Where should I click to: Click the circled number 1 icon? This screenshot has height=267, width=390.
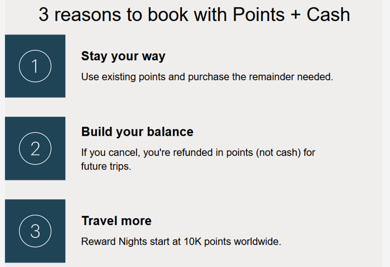pos(35,66)
